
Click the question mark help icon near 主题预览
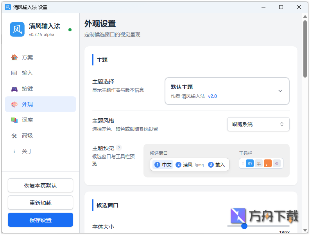[x=119, y=148]
